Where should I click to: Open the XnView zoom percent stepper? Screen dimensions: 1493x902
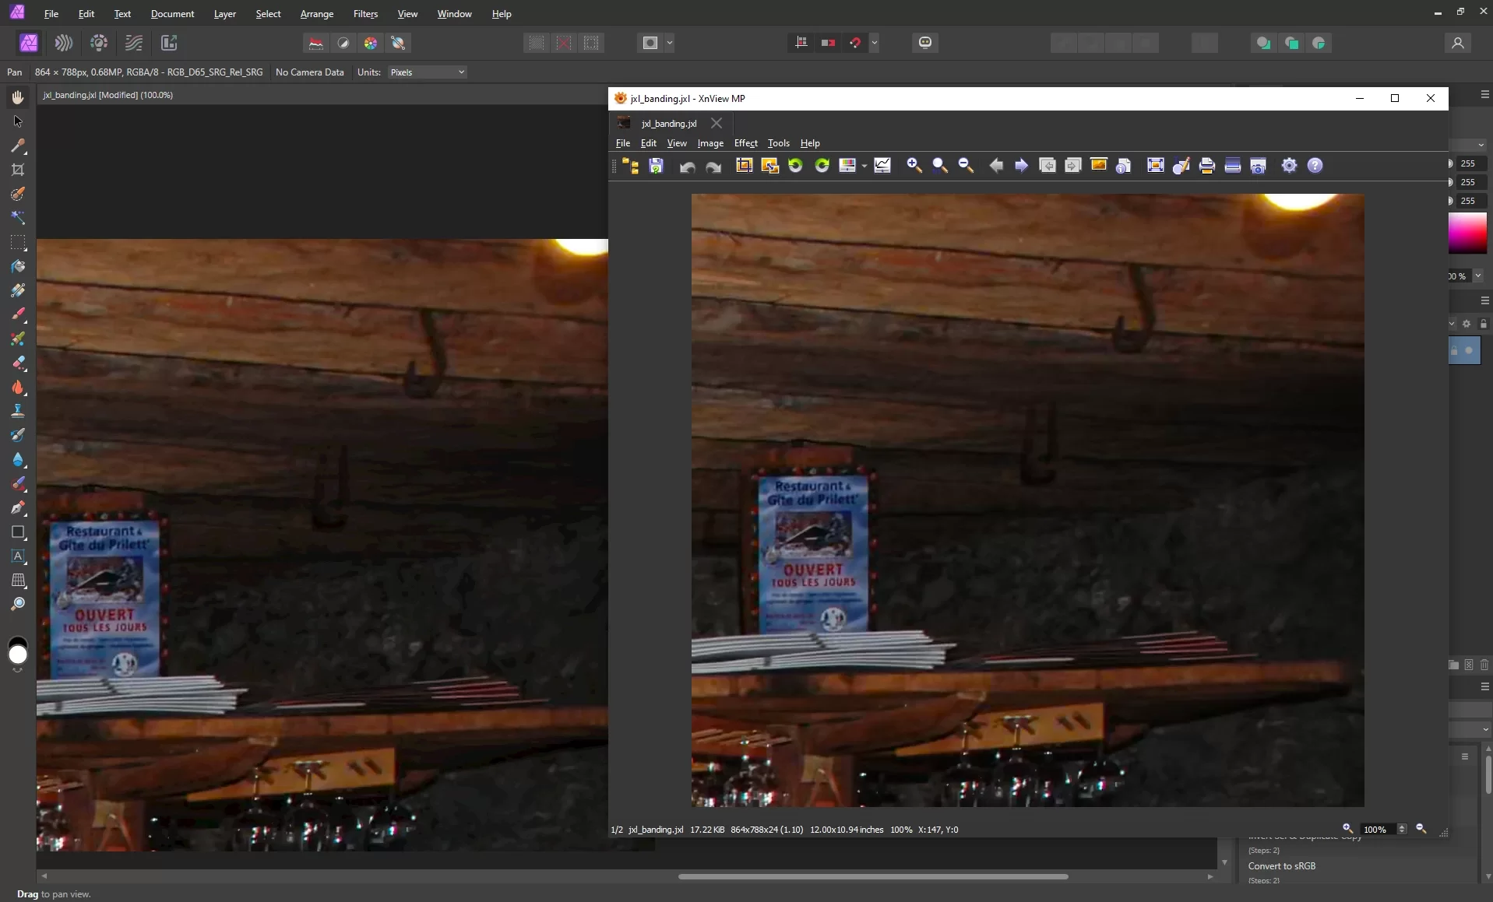click(x=1402, y=830)
